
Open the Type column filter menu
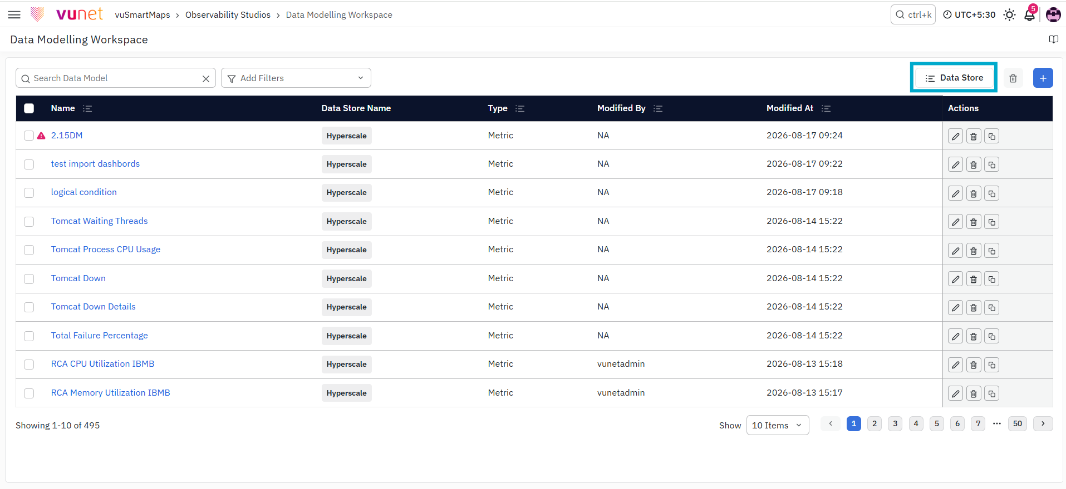pos(520,108)
